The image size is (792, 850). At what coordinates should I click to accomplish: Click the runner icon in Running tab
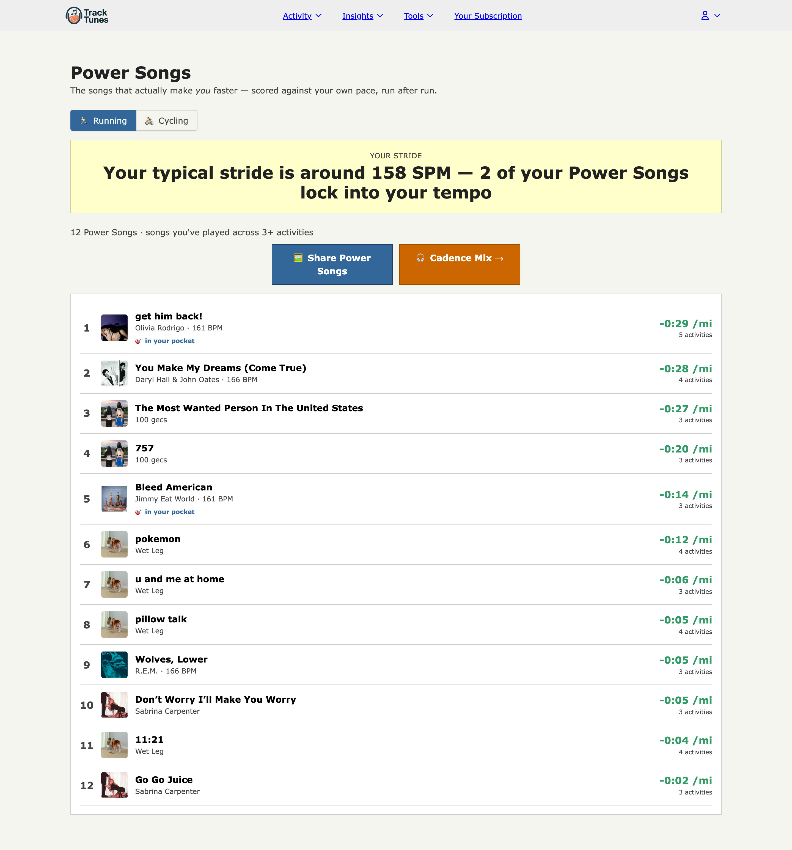click(84, 121)
